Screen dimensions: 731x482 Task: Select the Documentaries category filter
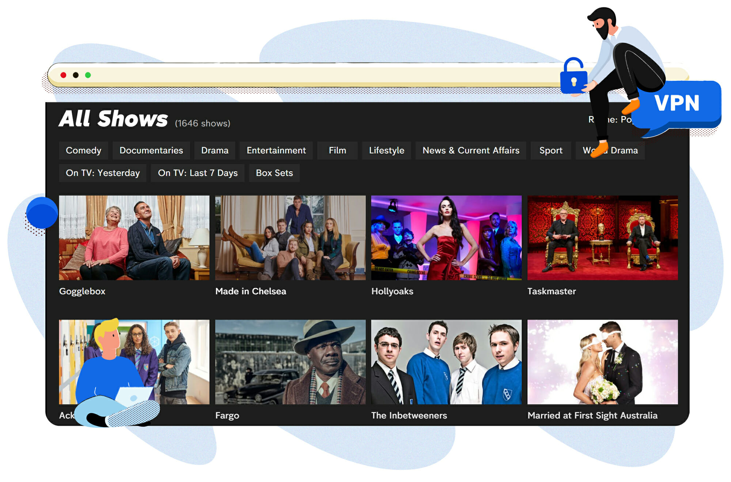[x=151, y=150]
